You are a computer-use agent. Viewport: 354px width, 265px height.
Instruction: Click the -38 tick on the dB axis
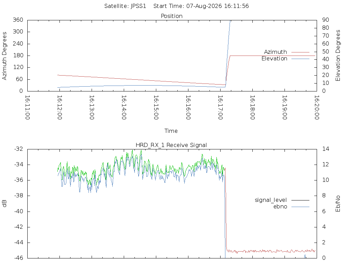(x=19, y=196)
